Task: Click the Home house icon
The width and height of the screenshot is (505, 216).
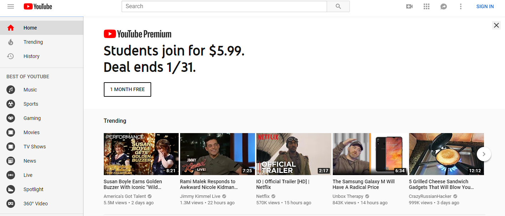Action: tap(11, 28)
